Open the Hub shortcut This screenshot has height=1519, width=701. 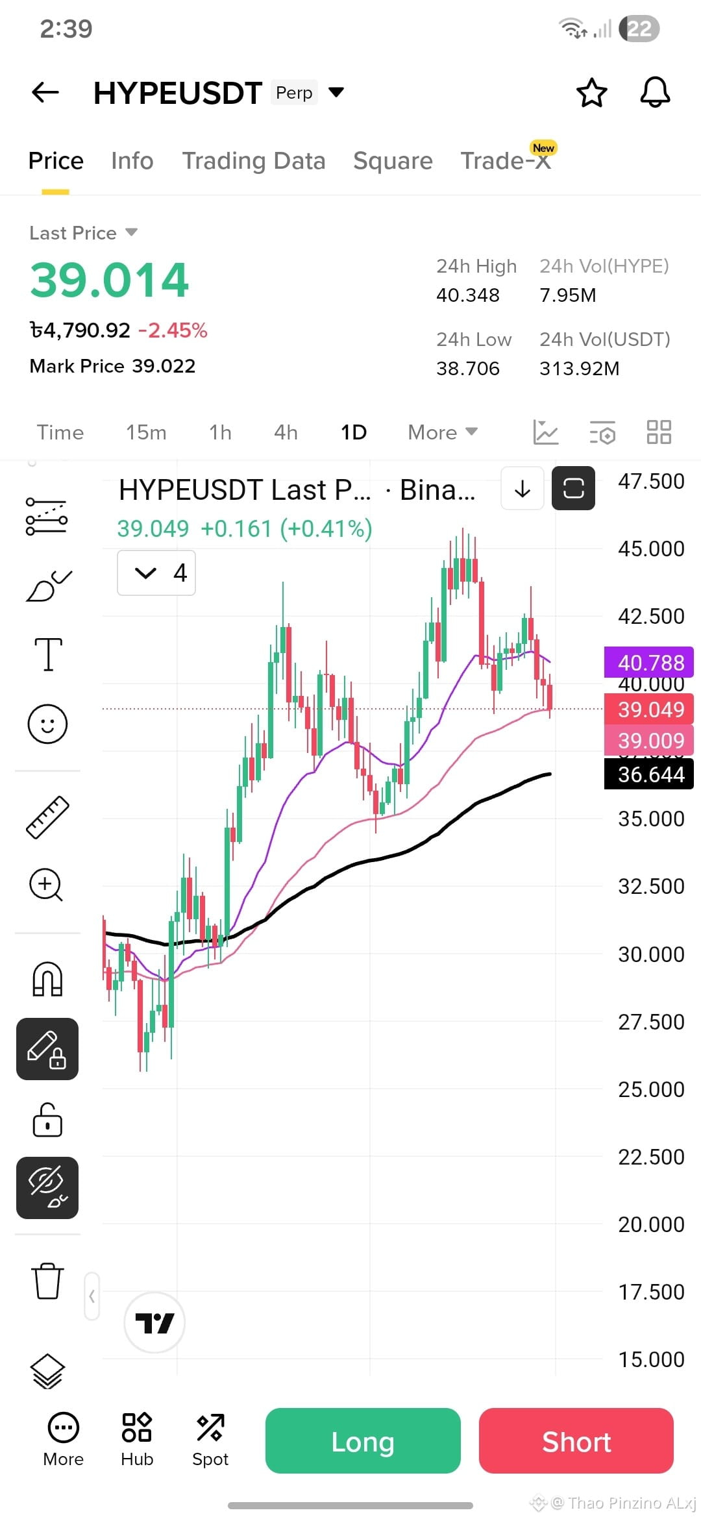coord(137,1440)
